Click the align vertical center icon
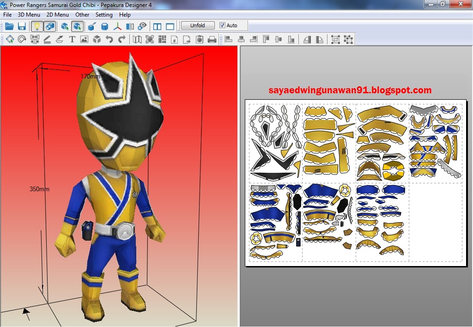Screen dimensions: 473x327 point(279,39)
